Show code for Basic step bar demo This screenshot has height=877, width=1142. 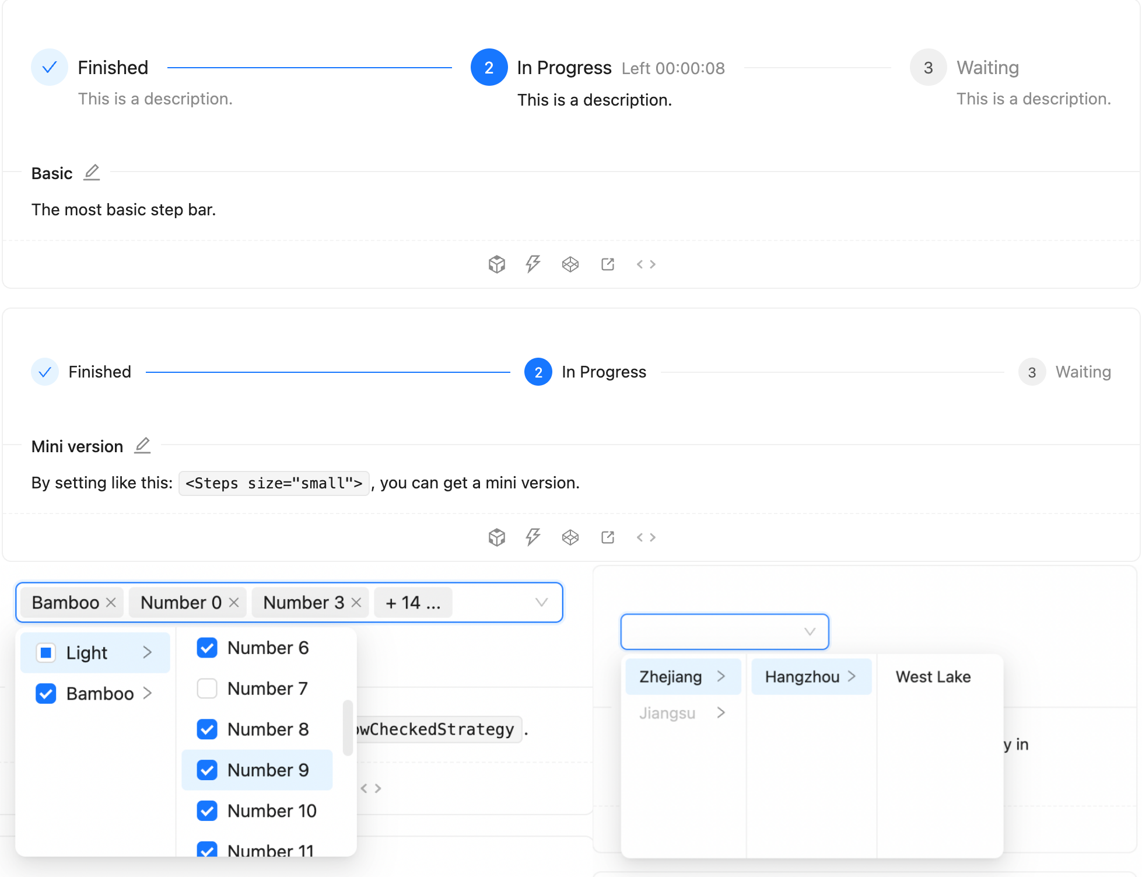point(646,264)
